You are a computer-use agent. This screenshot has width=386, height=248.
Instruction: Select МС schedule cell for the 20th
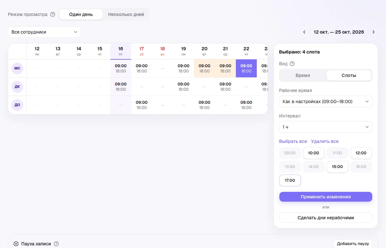[204, 69]
